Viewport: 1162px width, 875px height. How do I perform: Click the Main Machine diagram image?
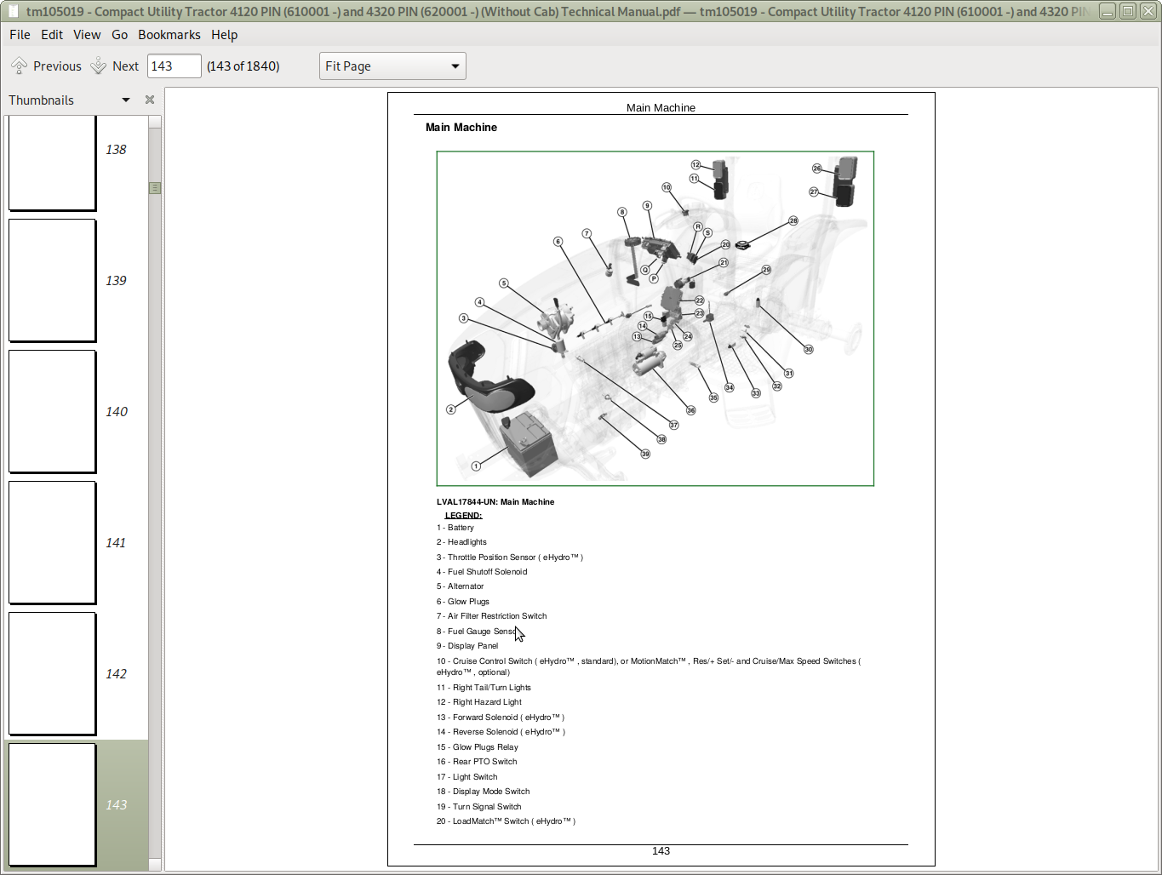point(655,318)
